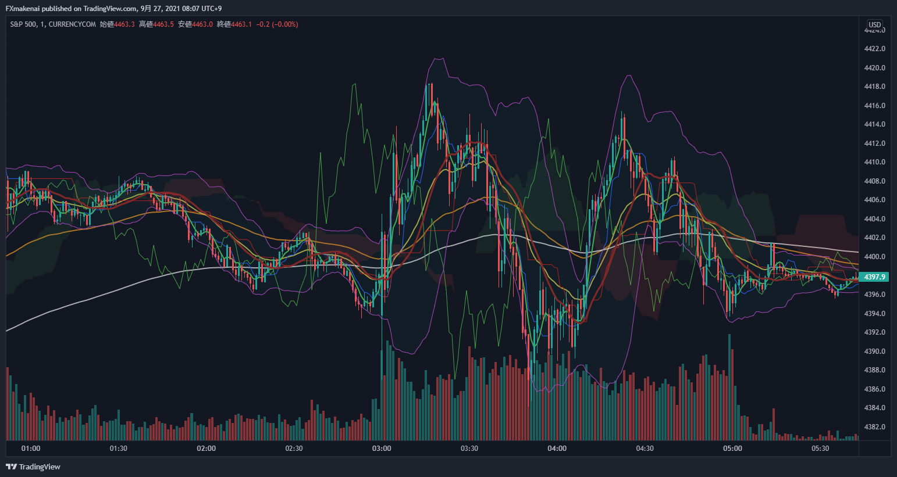
Task: Select the 01:00 time axis marker
Action: tap(31, 449)
